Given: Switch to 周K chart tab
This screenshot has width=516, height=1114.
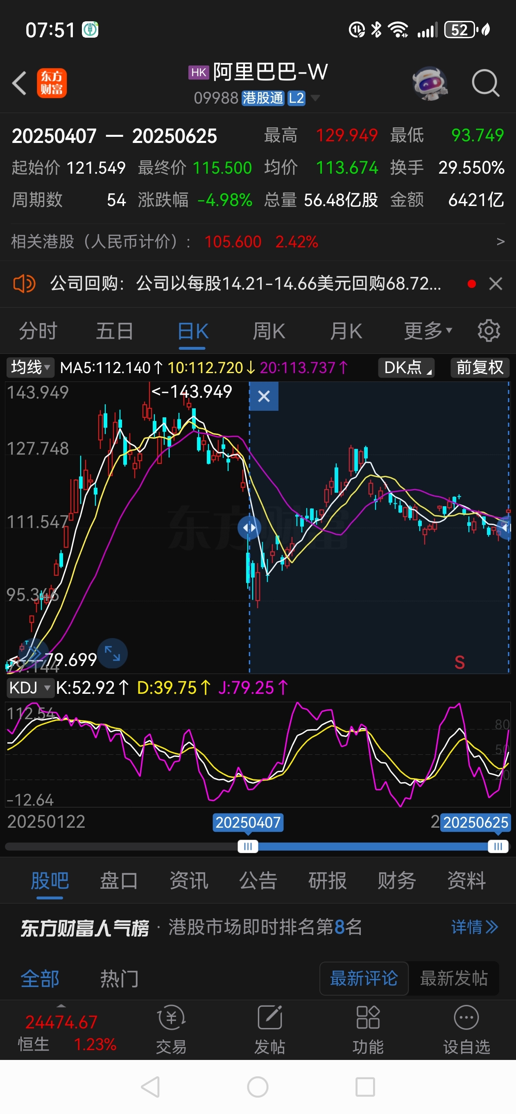Looking at the screenshot, I should (x=269, y=331).
